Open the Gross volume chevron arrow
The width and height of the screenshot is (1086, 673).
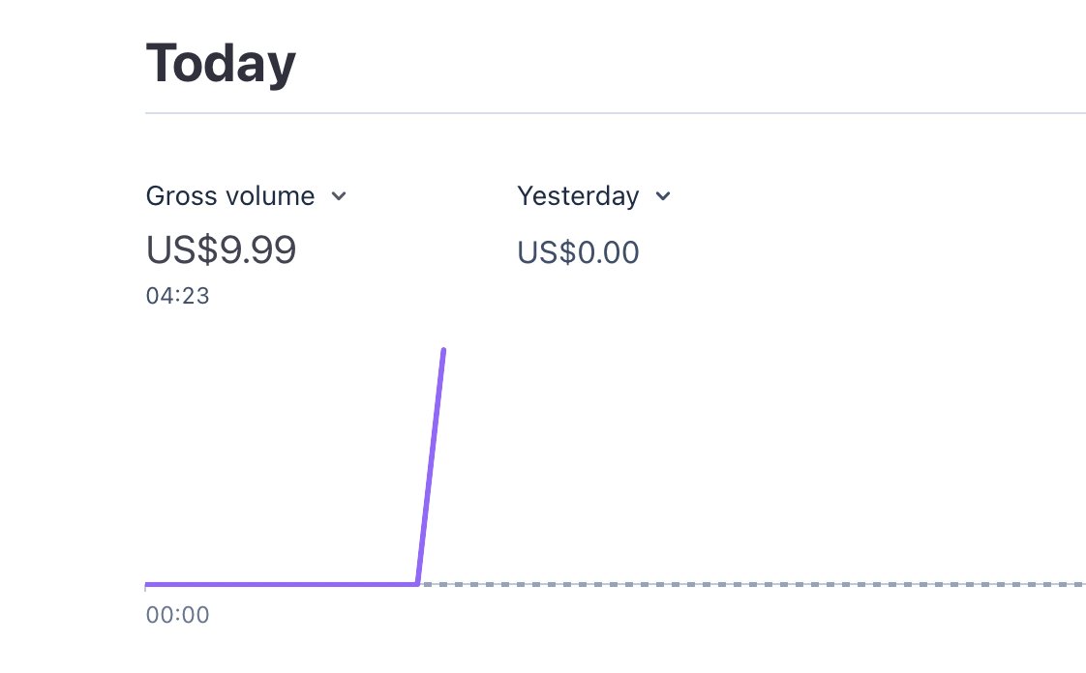(339, 196)
